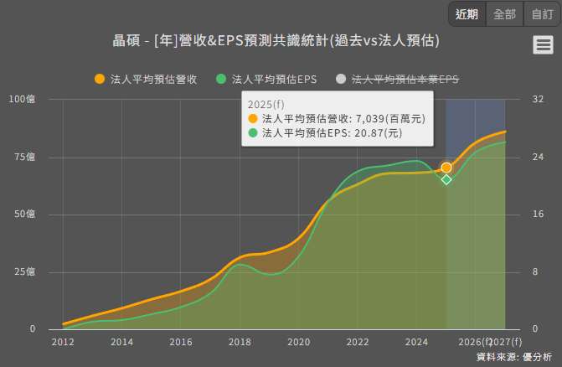Switch to the 全部 range tab
562x367 pixels.
coord(504,14)
